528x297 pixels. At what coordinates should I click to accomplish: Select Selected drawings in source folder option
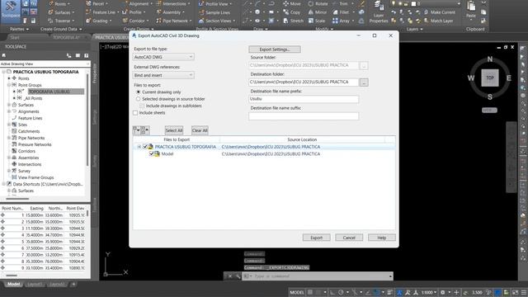(138, 99)
